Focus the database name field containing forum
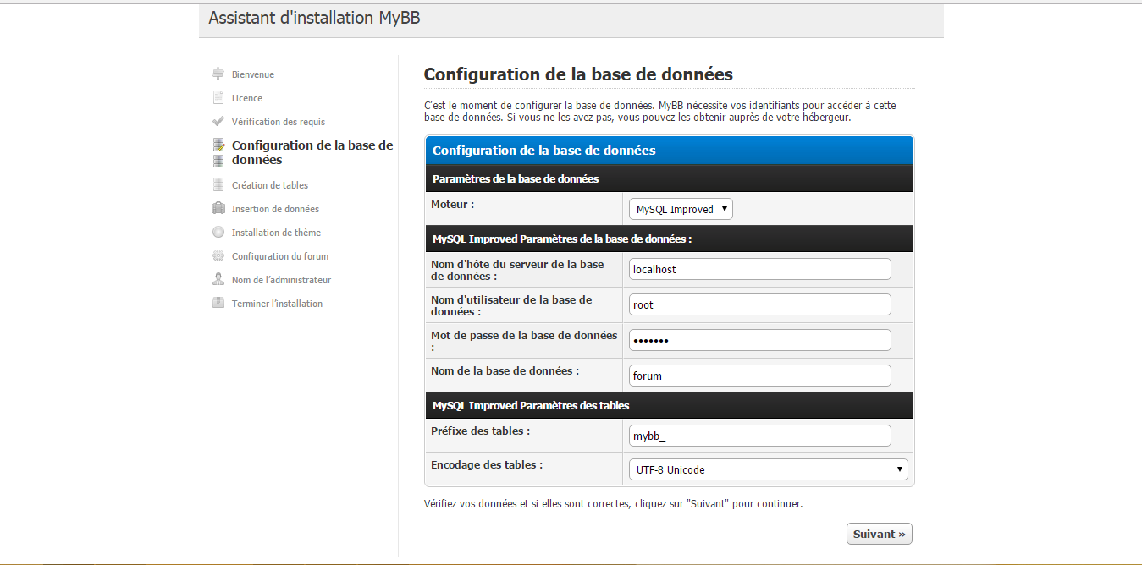Image resolution: width=1142 pixels, height=565 pixels. (x=760, y=376)
